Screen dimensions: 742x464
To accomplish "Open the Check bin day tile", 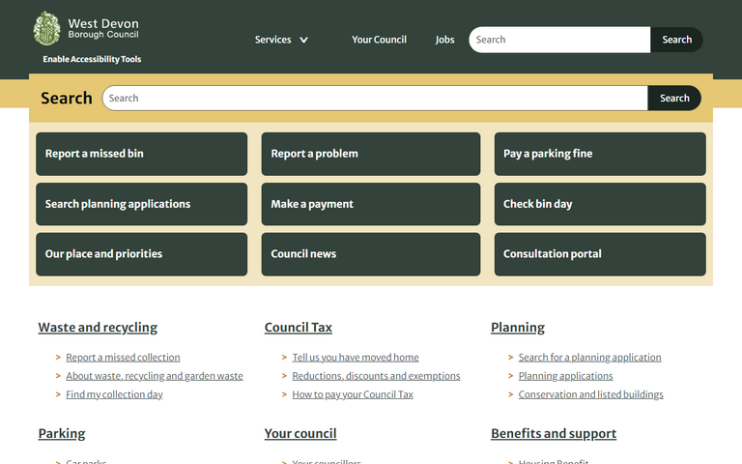I will [599, 204].
